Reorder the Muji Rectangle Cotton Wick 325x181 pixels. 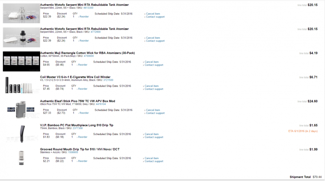pyautogui.click(x=83, y=65)
